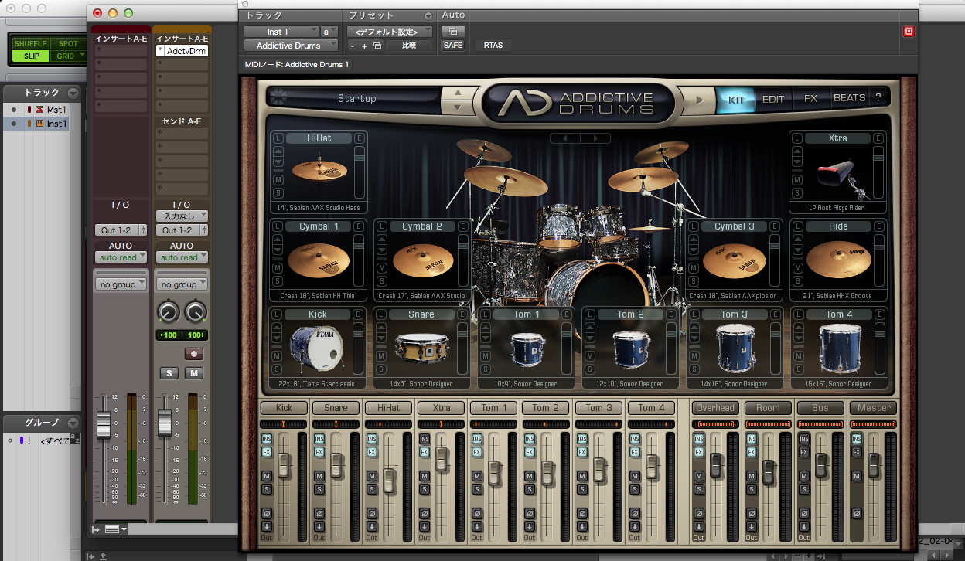Mute the Snare kit piece slot
This screenshot has width=965, height=561.
382,356
